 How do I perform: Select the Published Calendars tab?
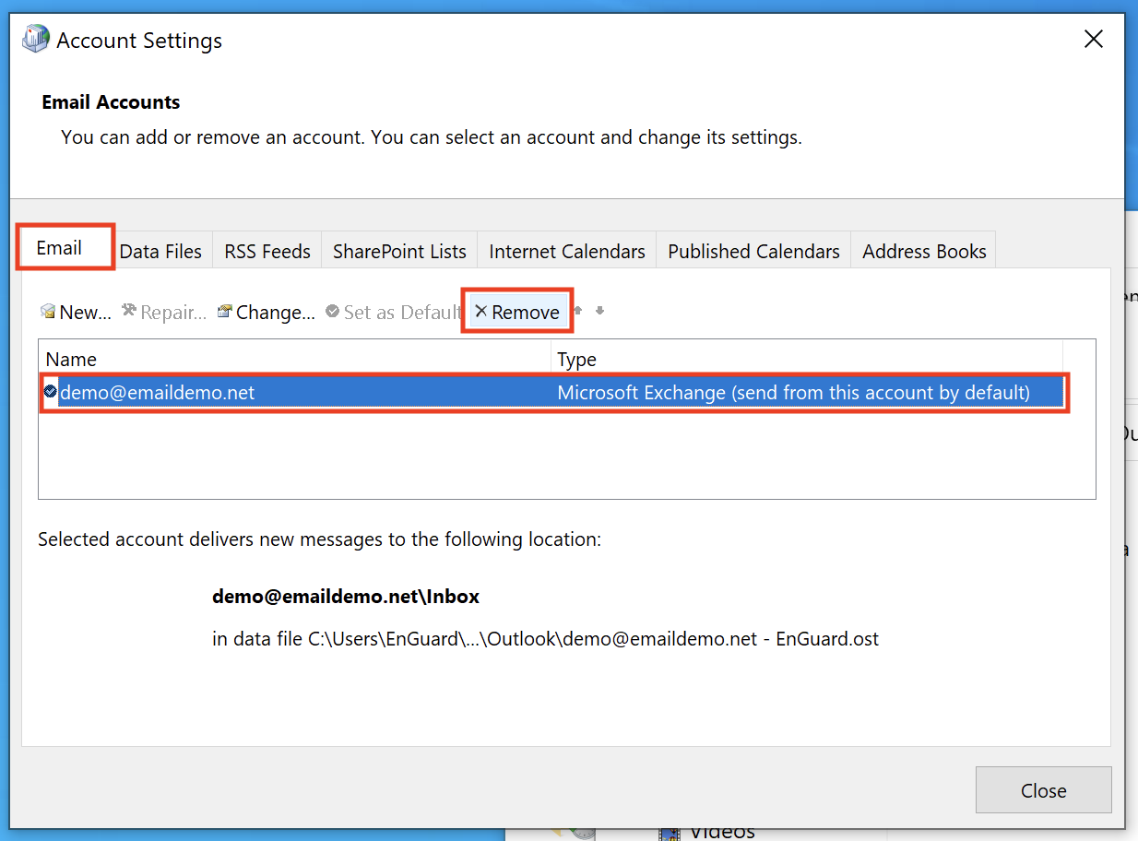753,252
